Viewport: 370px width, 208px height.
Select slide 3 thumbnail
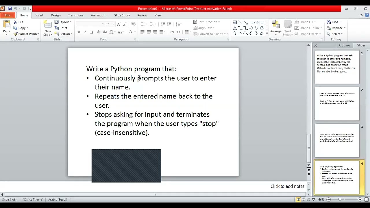[337, 141]
